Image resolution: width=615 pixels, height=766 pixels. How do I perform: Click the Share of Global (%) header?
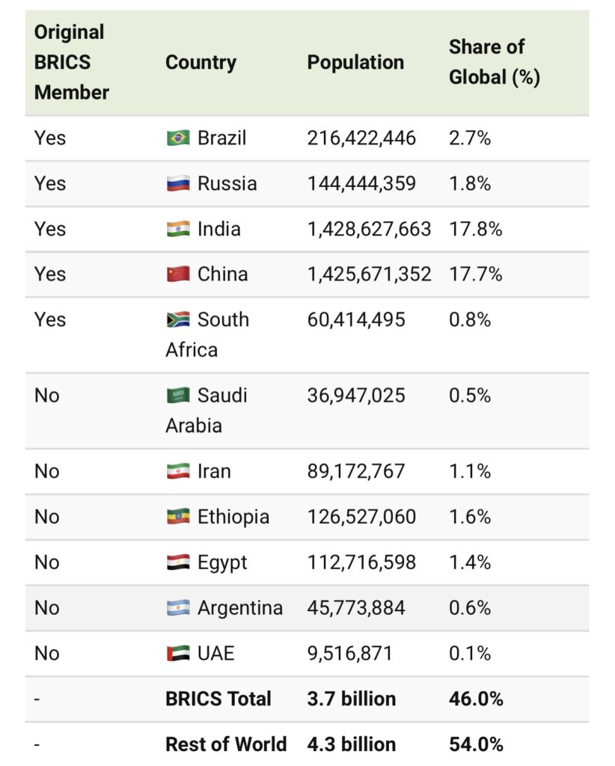[x=495, y=62]
